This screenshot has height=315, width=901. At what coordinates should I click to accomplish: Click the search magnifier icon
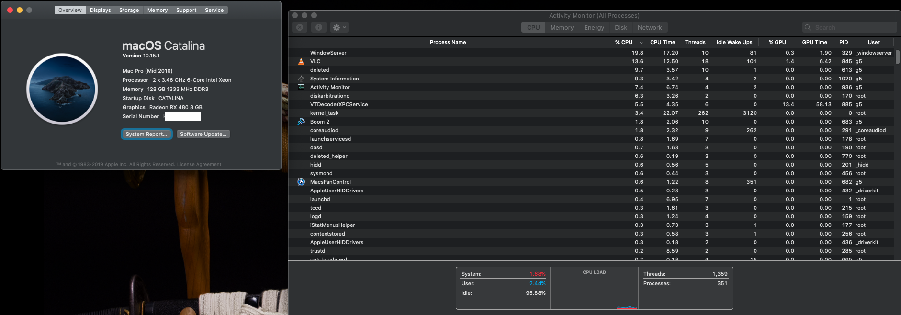808,27
